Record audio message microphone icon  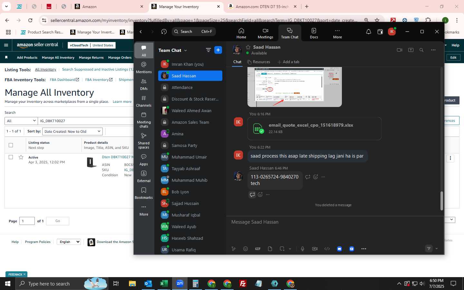[x=302, y=249]
